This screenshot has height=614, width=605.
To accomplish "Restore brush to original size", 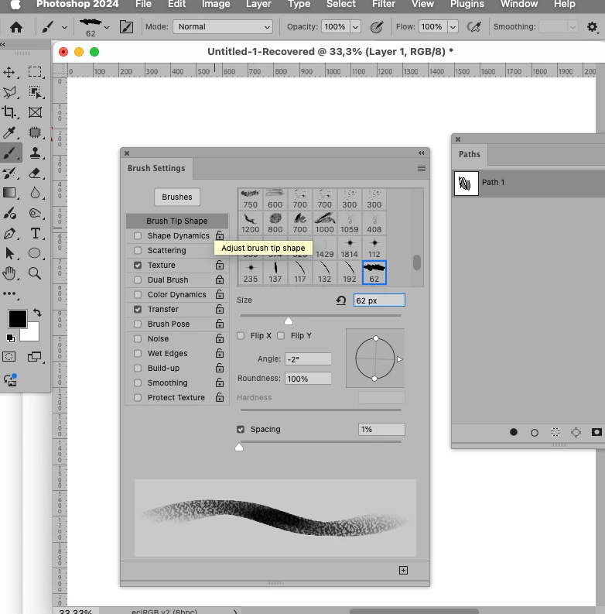I will click(x=341, y=300).
